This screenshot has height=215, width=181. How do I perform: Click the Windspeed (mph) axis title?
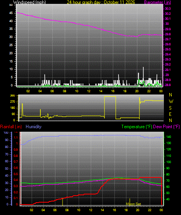click(x=29, y=2)
